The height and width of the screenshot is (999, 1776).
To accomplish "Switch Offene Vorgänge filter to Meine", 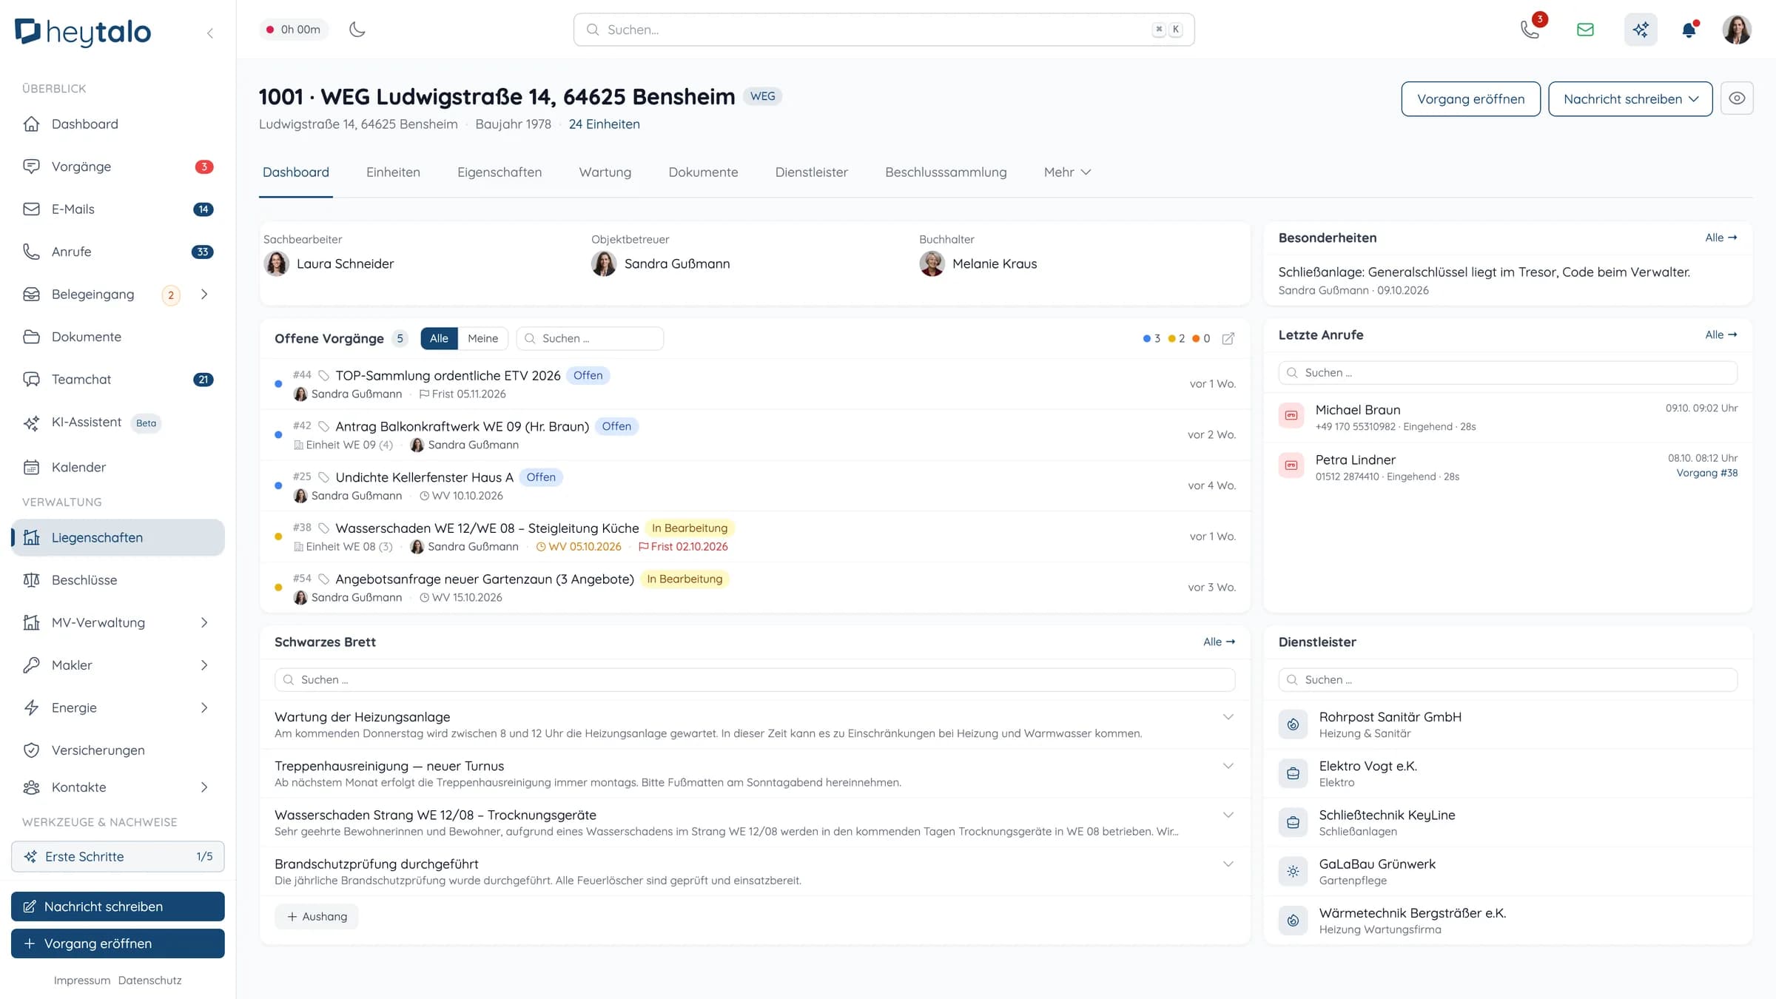I will (482, 338).
